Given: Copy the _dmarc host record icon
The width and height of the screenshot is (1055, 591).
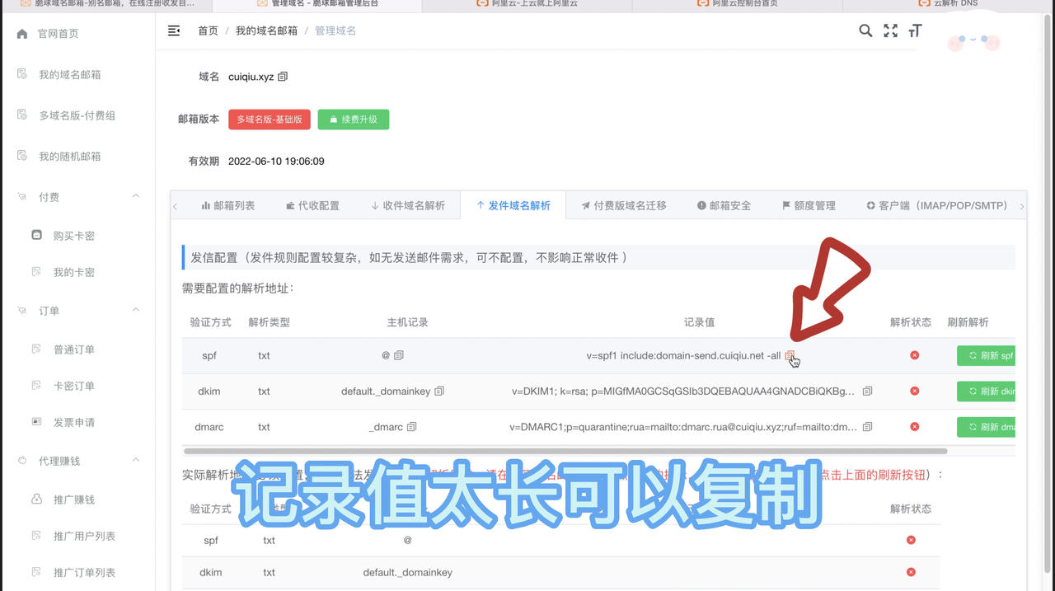Looking at the screenshot, I should pos(412,427).
